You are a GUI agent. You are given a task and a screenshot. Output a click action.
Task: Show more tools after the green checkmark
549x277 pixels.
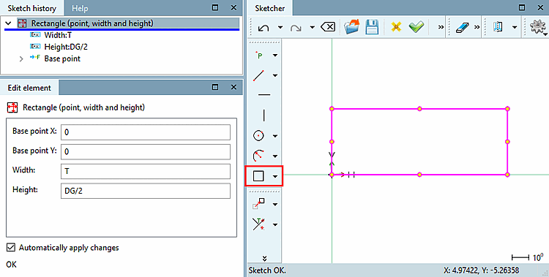tap(441, 27)
